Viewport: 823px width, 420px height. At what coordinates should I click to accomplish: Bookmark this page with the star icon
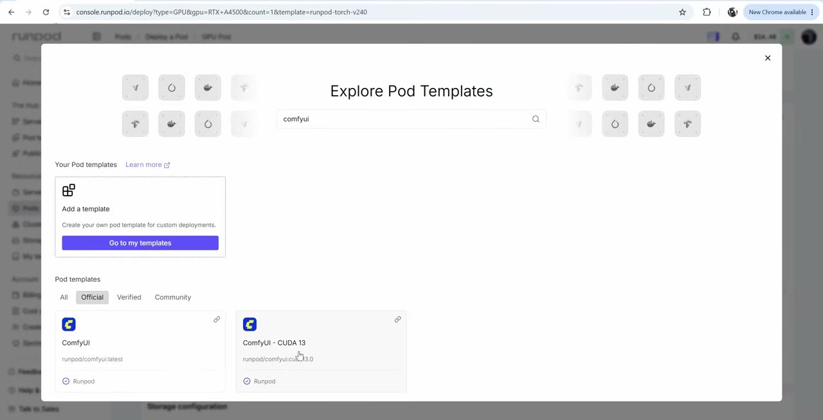pos(682,12)
